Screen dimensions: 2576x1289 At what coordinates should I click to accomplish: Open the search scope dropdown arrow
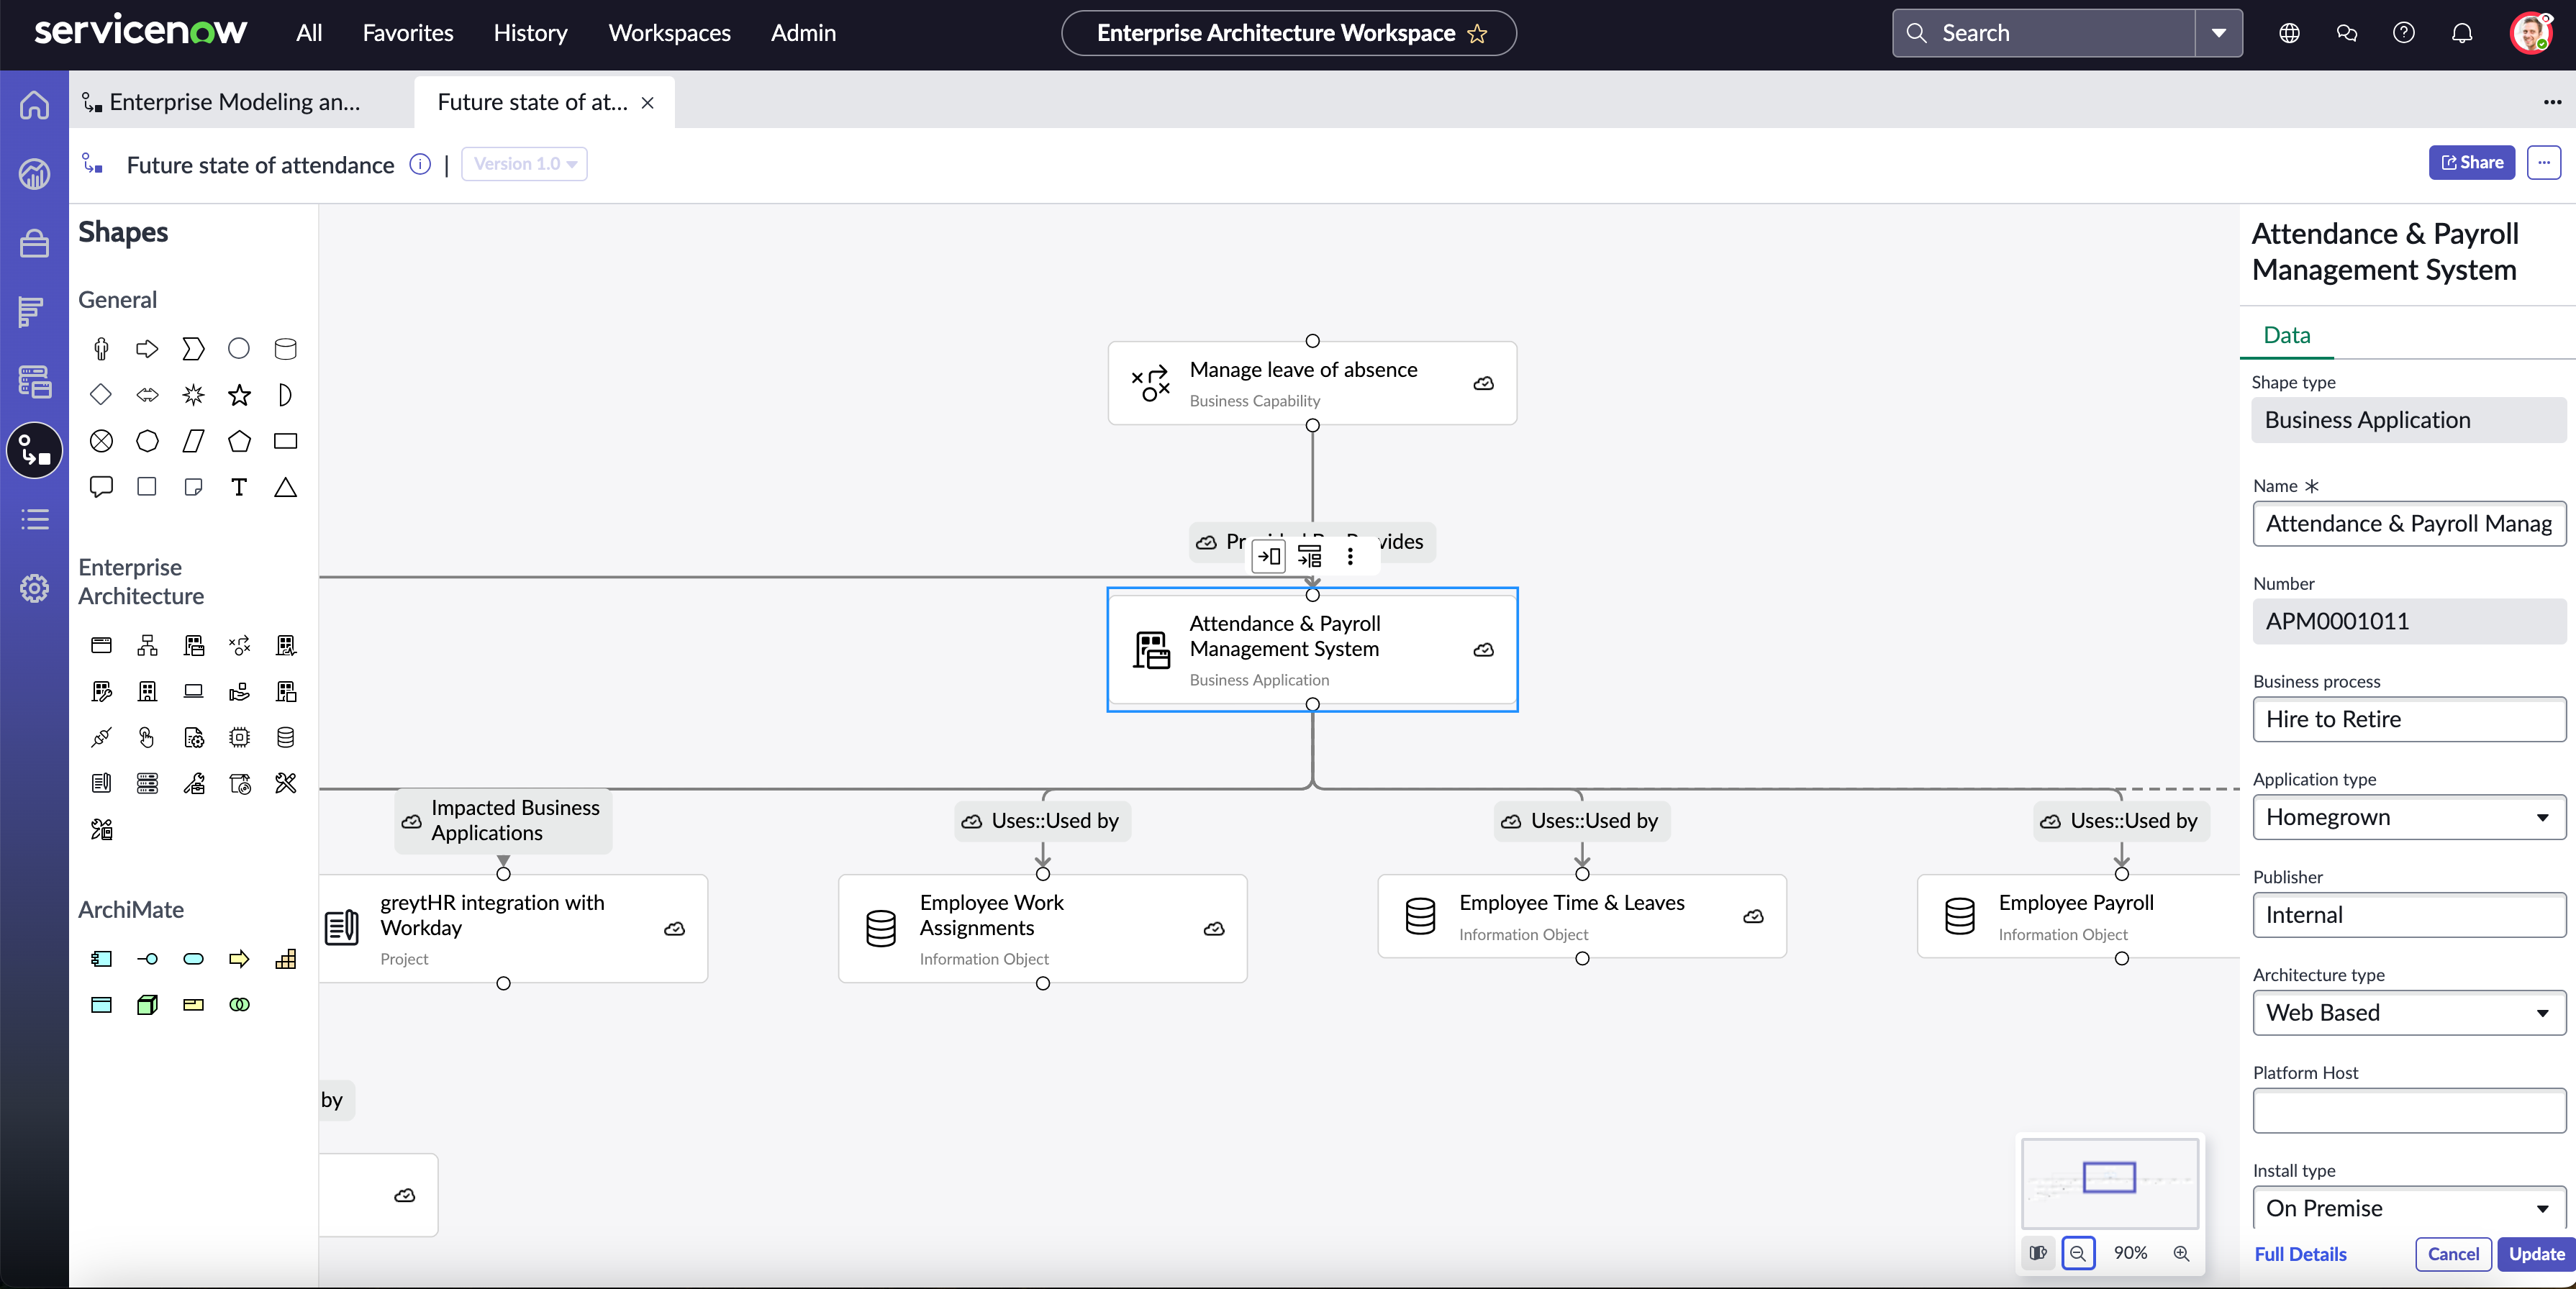pos(2218,33)
